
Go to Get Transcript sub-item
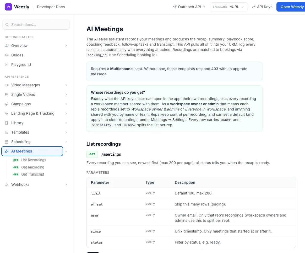point(33,174)
